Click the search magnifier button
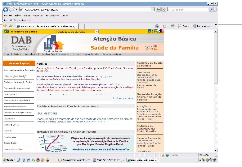242x167 pixels. tap(211, 9)
